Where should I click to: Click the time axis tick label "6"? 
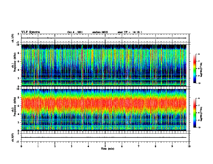(x=122, y=146)
